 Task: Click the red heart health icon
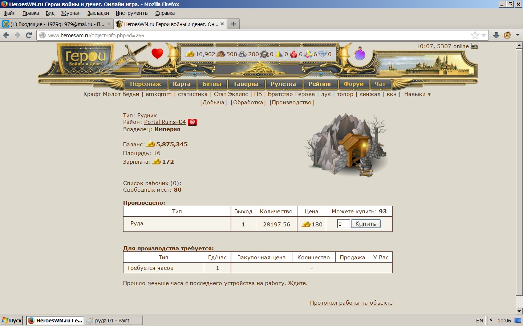(157, 54)
